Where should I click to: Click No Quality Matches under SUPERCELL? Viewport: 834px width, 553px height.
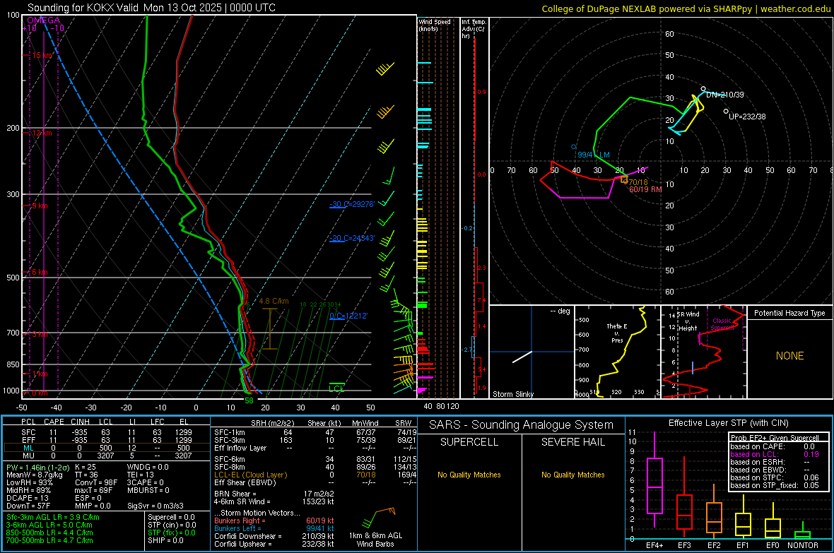click(x=469, y=475)
